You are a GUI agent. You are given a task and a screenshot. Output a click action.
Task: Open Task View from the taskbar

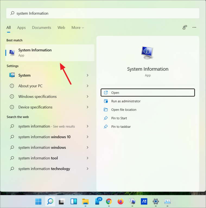pos(62,201)
